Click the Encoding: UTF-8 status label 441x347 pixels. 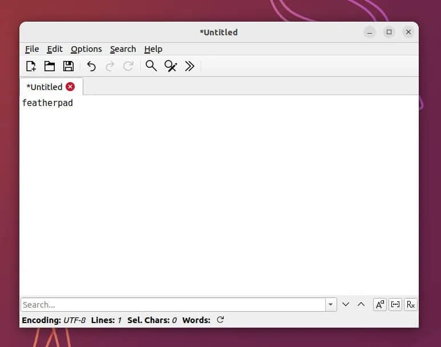pyautogui.click(x=54, y=320)
